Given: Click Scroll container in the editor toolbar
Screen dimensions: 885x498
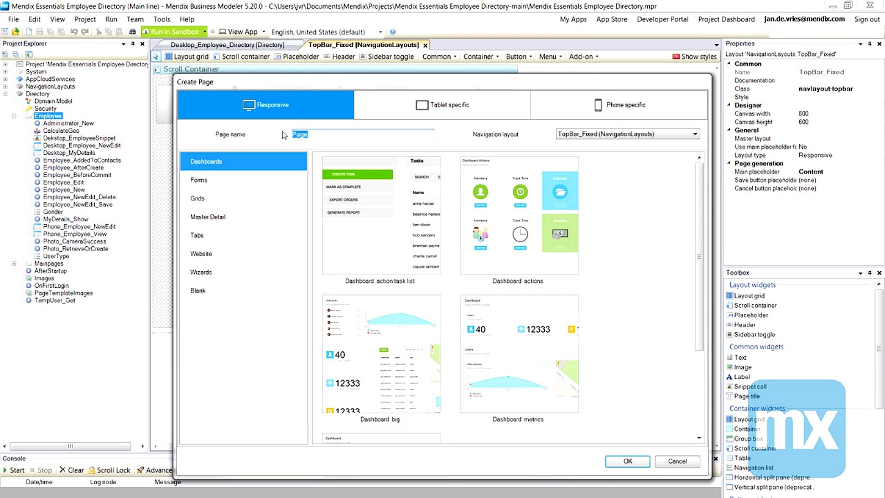Looking at the screenshot, I should tap(242, 56).
